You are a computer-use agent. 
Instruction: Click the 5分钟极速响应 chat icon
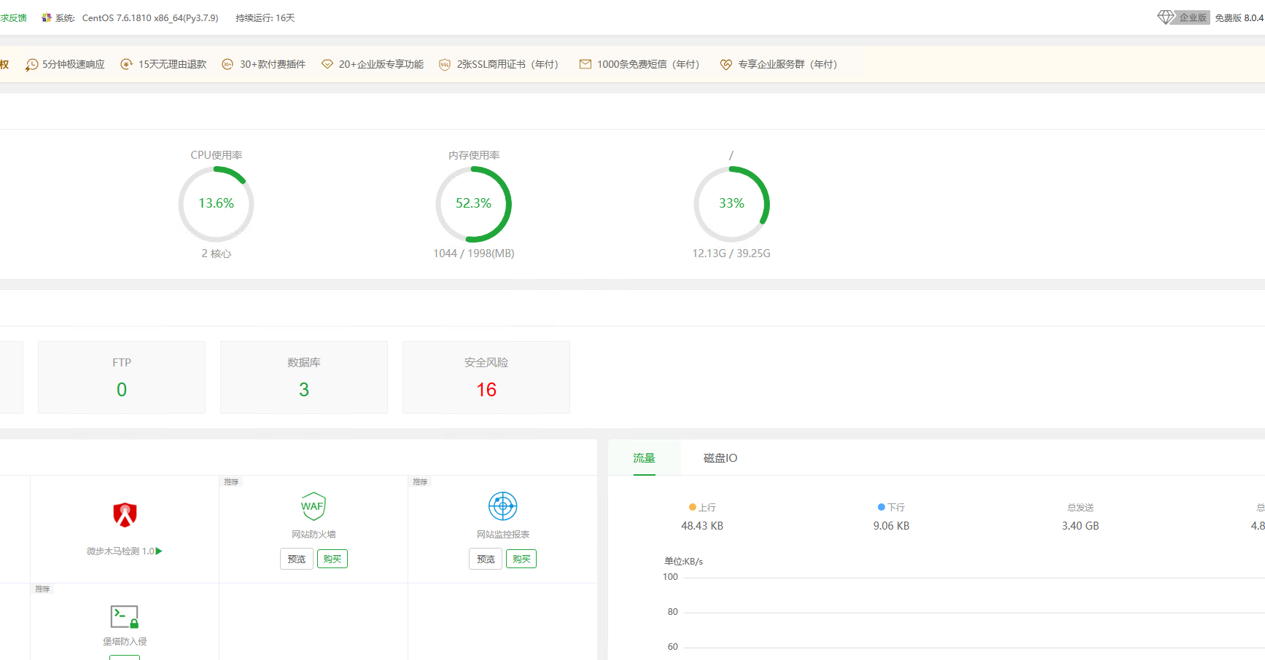31,65
